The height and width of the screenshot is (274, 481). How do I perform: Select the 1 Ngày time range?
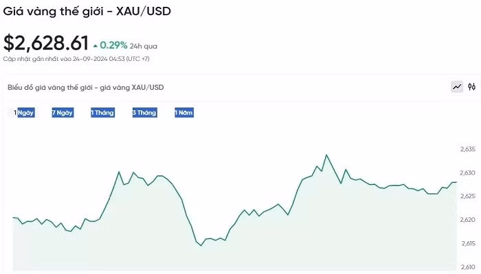click(25, 112)
